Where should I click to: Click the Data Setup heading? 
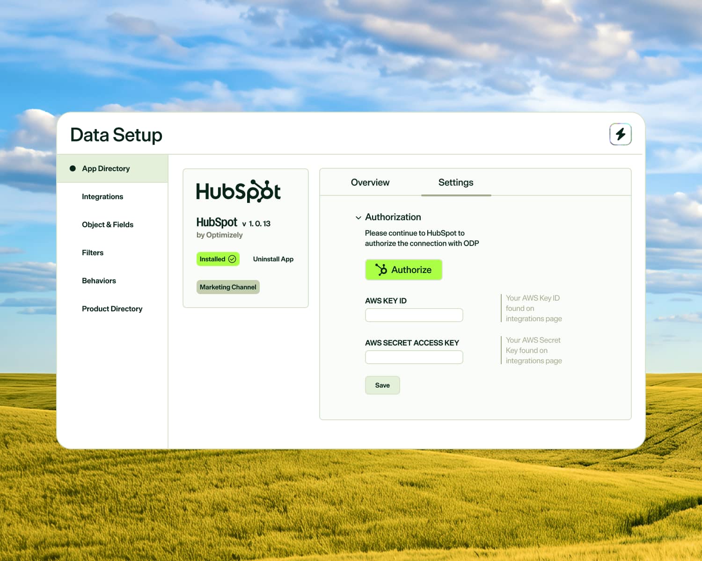coord(116,135)
